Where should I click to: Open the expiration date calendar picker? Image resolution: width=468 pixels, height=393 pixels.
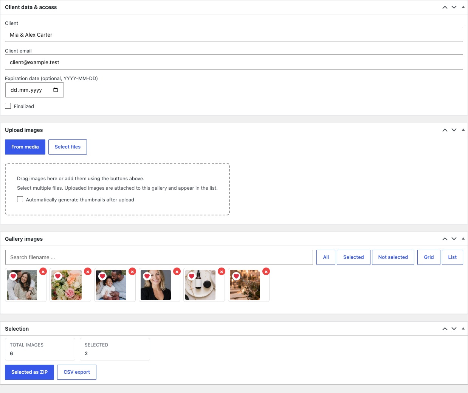click(x=56, y=90)
